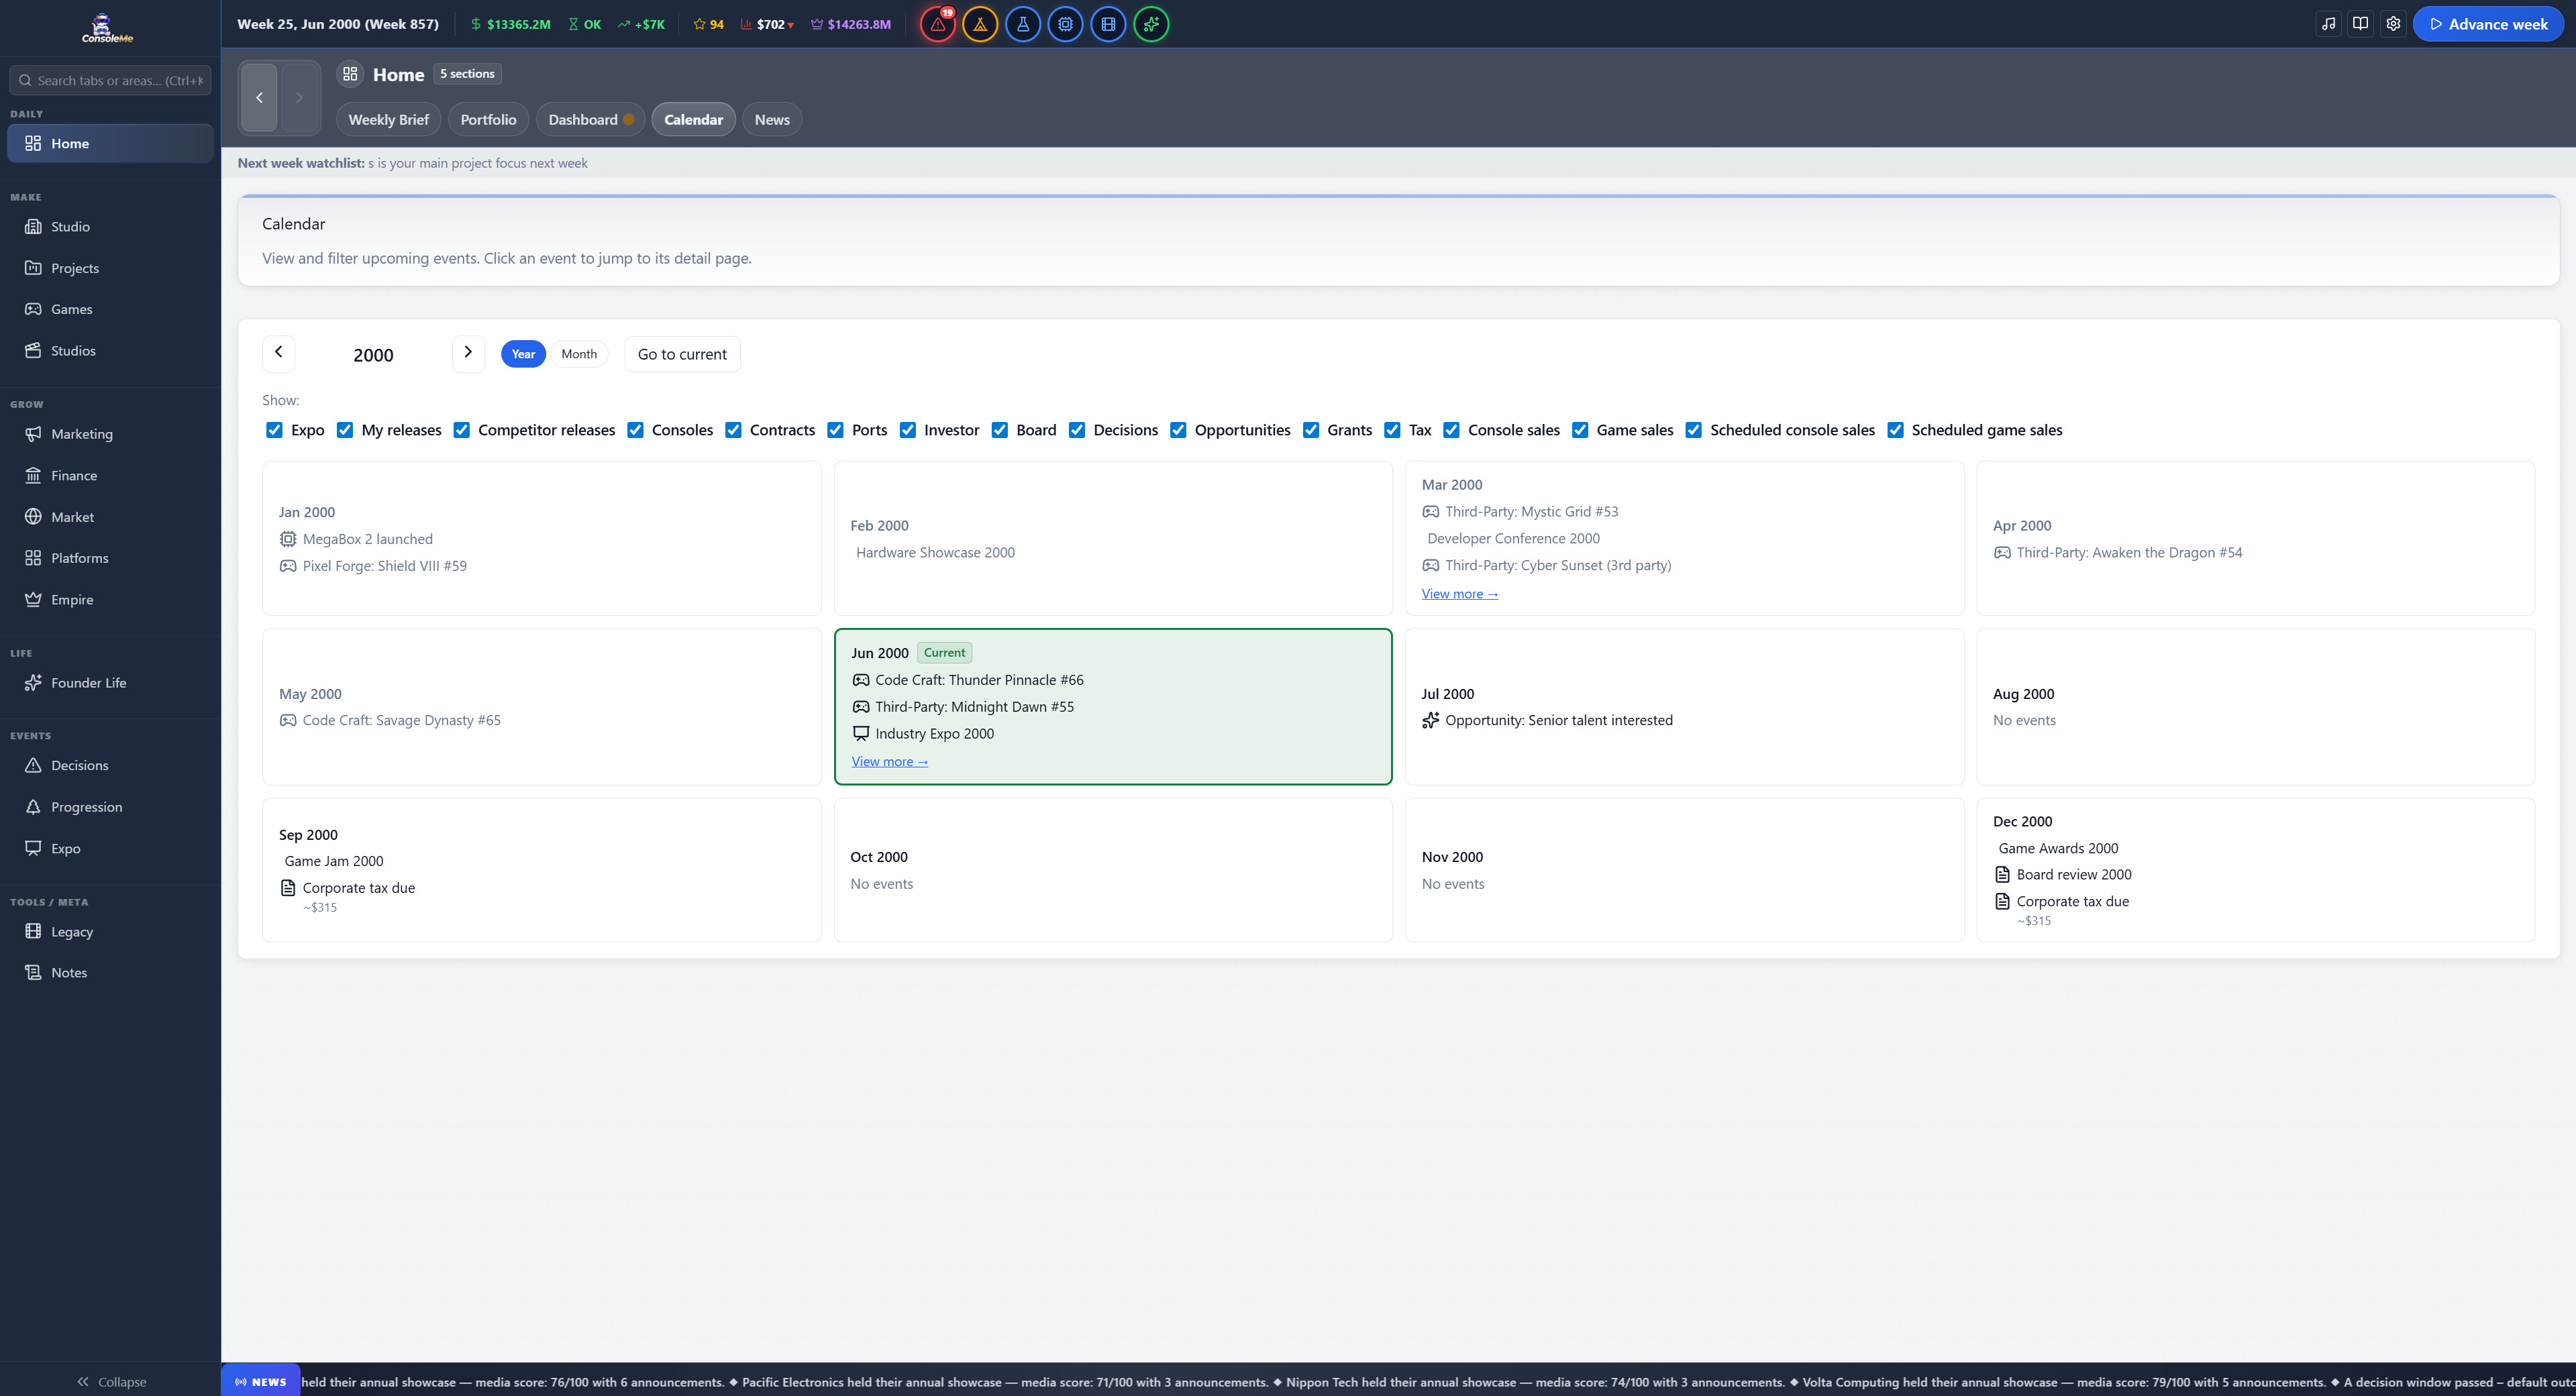Click the NEWS ticker label
The image size is (2576, 1396).
tap(261, 1381)
